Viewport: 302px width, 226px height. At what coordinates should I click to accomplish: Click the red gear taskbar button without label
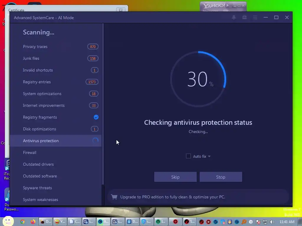[x=175, y=222]
